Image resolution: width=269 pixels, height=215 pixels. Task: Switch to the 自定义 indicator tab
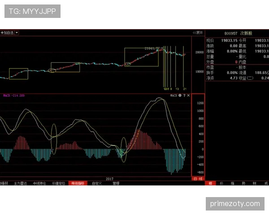(x=97, y=183)
